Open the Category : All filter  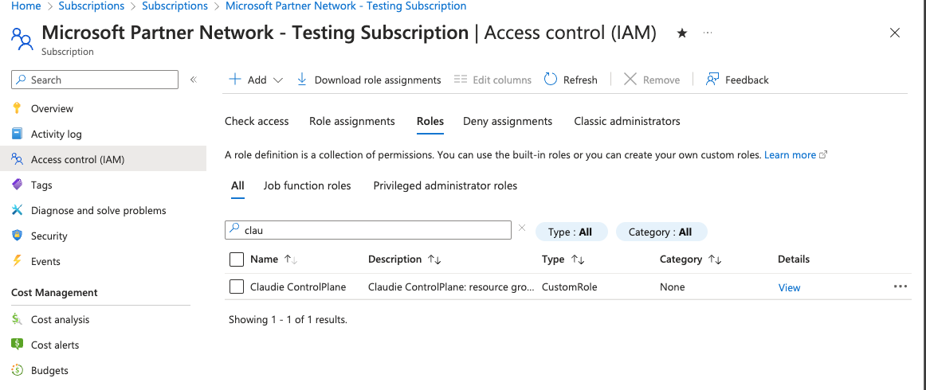(x=661, y=232)
